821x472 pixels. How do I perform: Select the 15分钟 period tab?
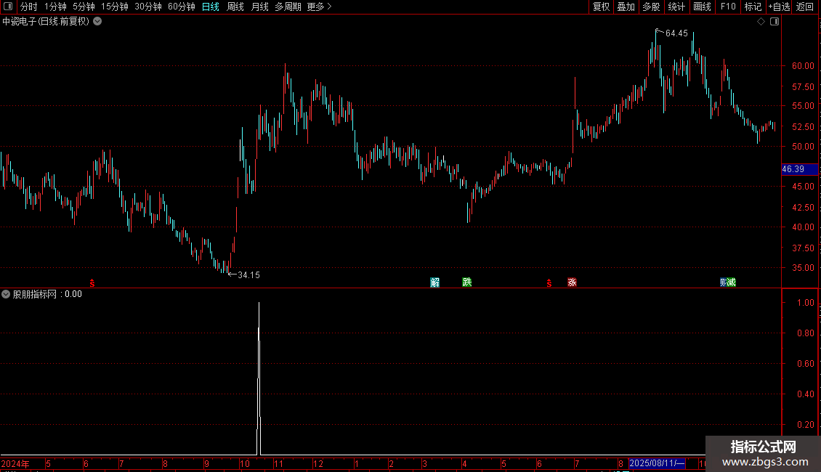[115, 7]
